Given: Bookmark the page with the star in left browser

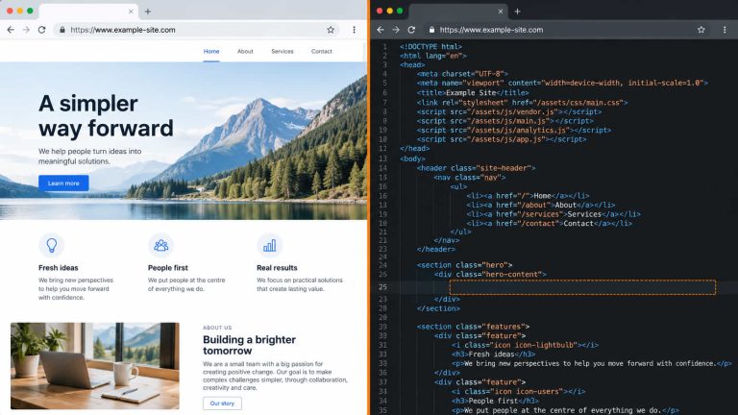Looking at the screenshot, I should click(331, 30).
